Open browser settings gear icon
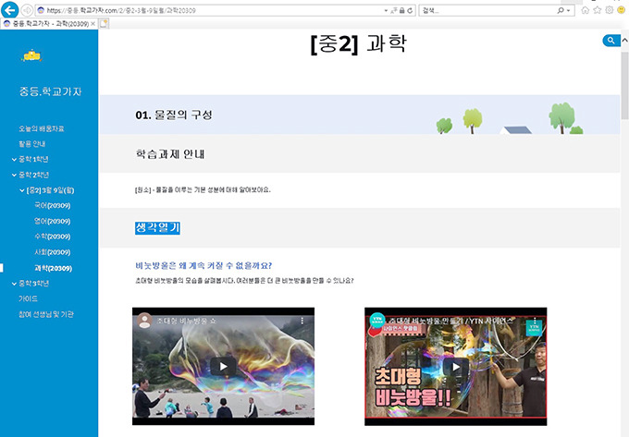 point(610,10)
